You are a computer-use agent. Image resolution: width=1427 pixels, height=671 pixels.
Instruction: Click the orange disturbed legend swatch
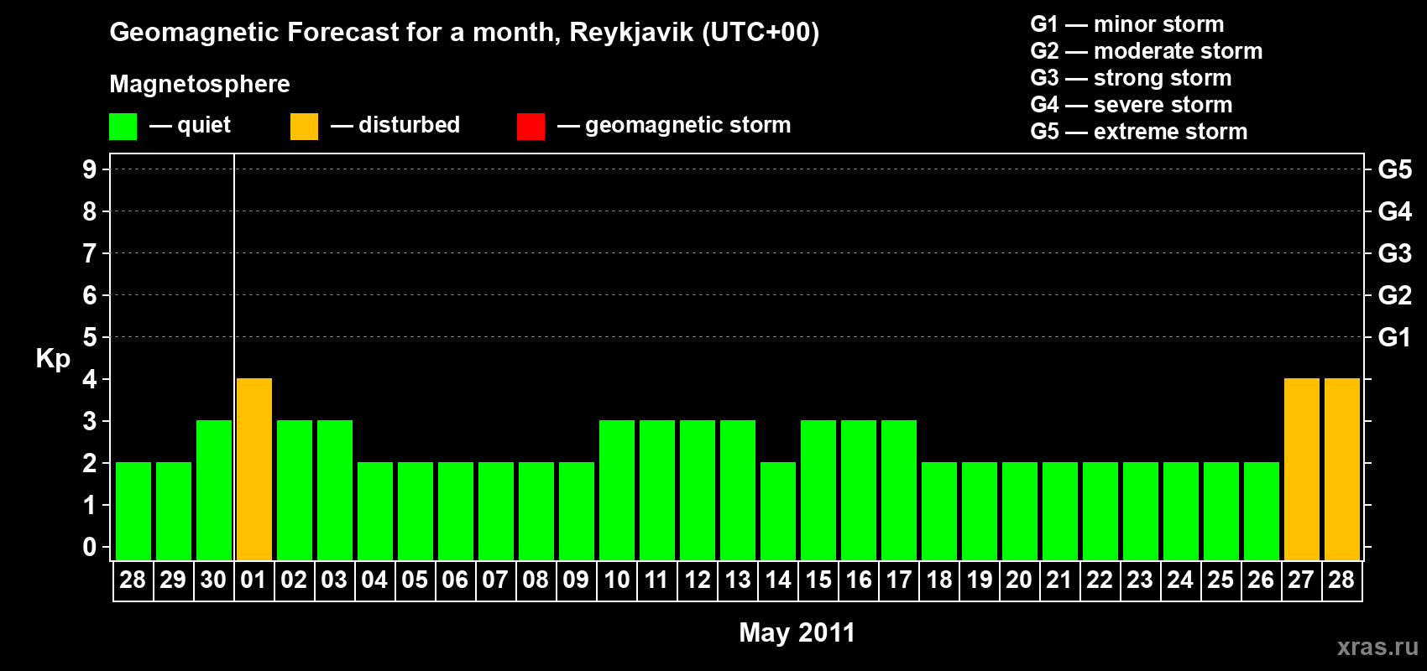click(304, 127)
